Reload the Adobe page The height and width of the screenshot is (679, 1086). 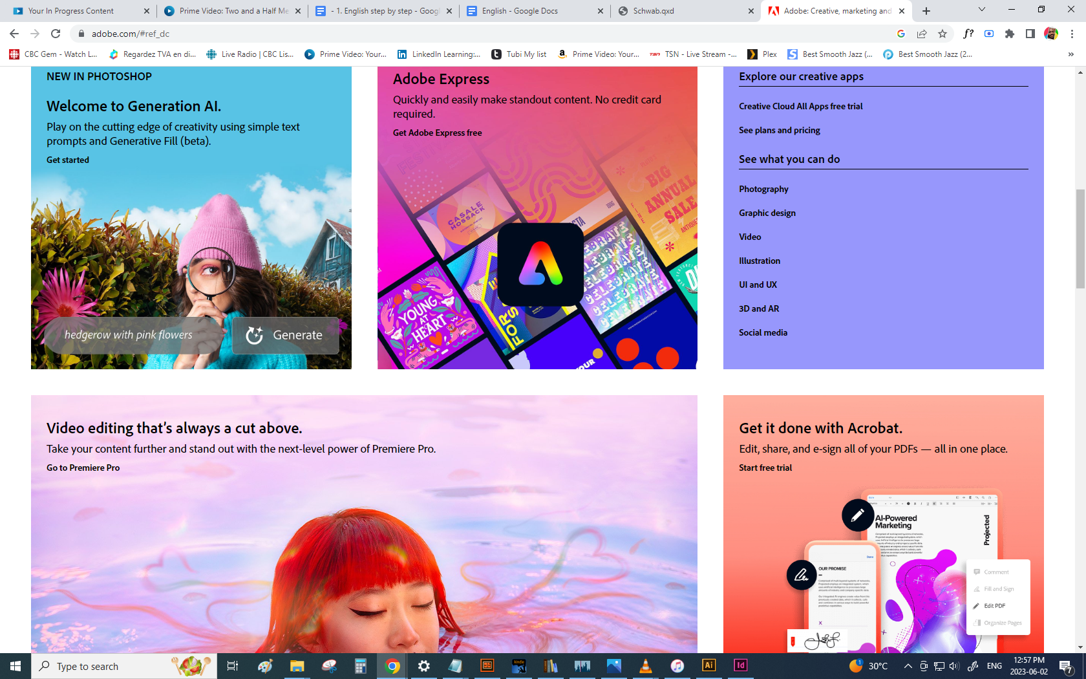coord(56,34)
